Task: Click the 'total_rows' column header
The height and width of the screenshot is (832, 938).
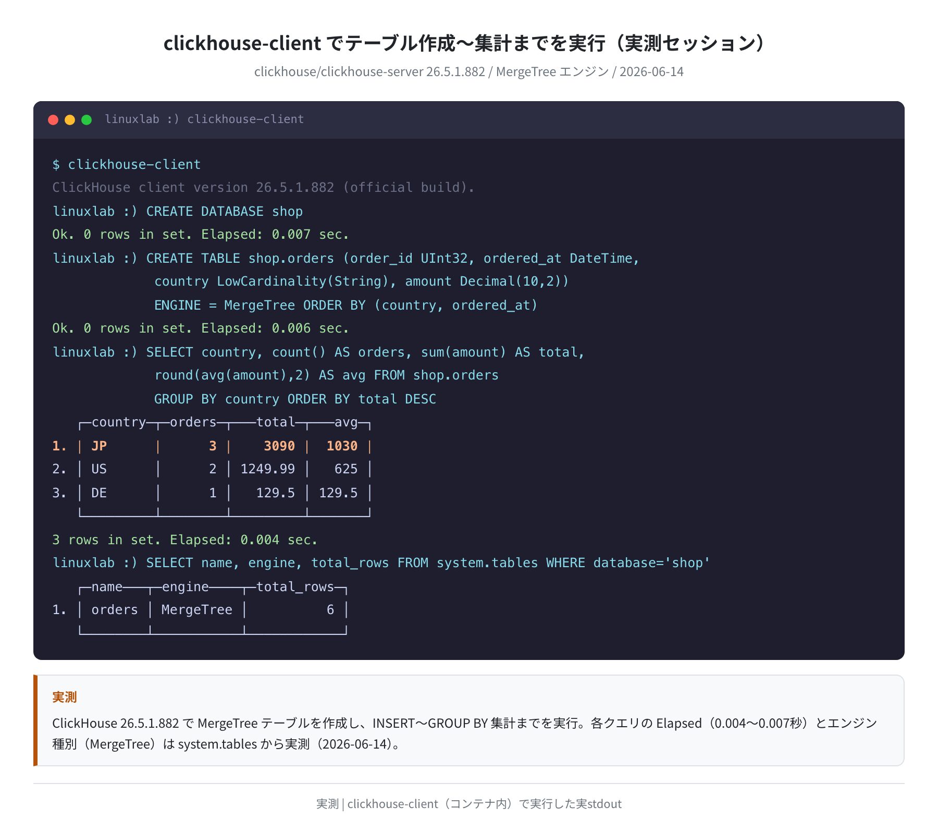Action: point(295,587)
